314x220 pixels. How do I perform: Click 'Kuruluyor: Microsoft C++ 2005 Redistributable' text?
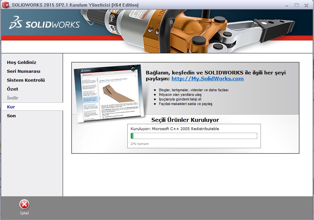click(x=174, y=129)
